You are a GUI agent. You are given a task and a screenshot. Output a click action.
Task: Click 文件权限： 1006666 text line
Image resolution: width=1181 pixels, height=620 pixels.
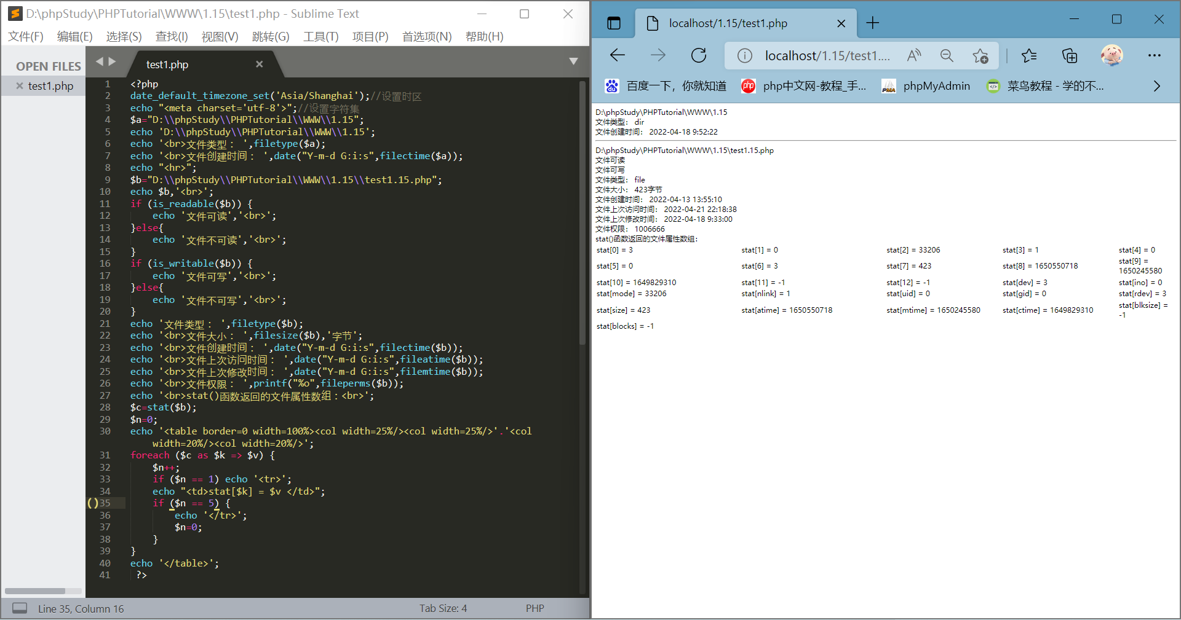click(x=630, y=229)
